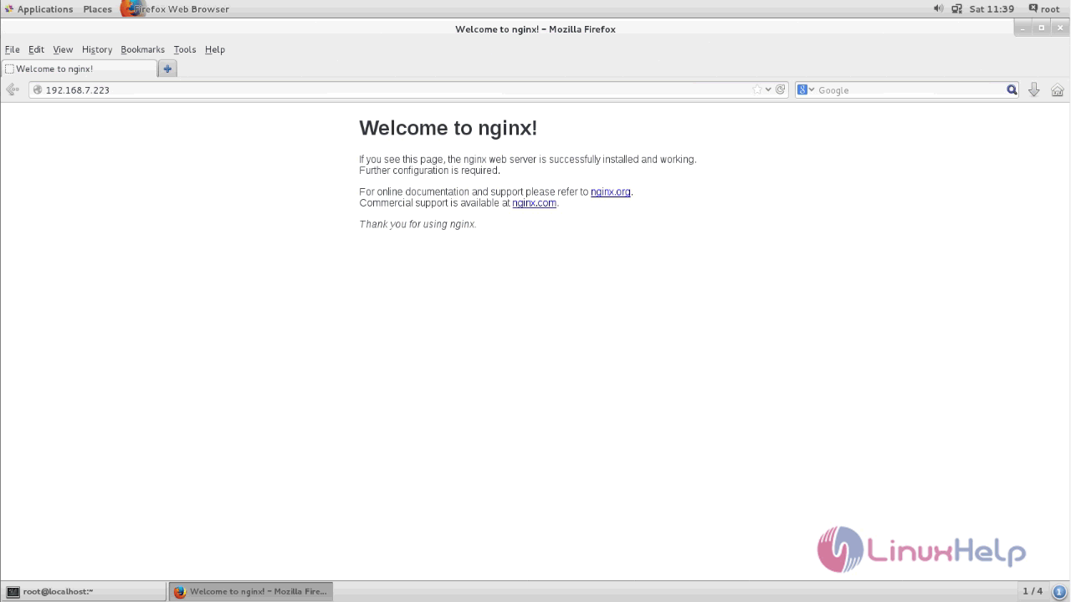1071x602 pixels.
Task: Reload the current page
Action: [781, 89]
